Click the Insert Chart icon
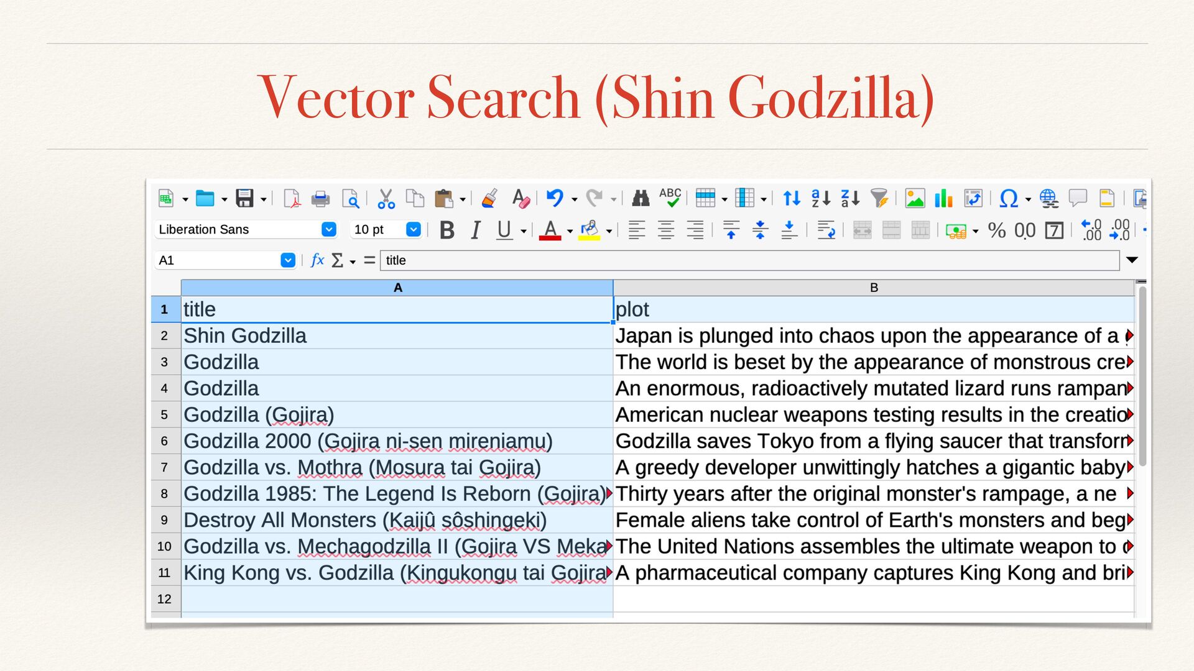Image resolution: width=1194 pixels, height=671 pixels. [943, 198]
